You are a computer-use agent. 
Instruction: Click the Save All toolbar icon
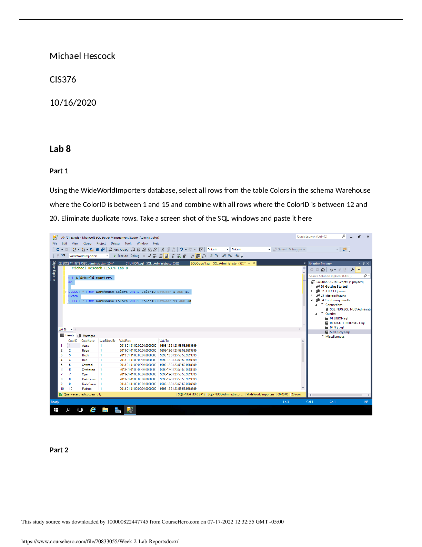click(x=103, y=250)
